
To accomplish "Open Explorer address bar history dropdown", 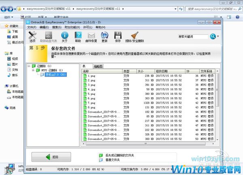I will (175, 9).
